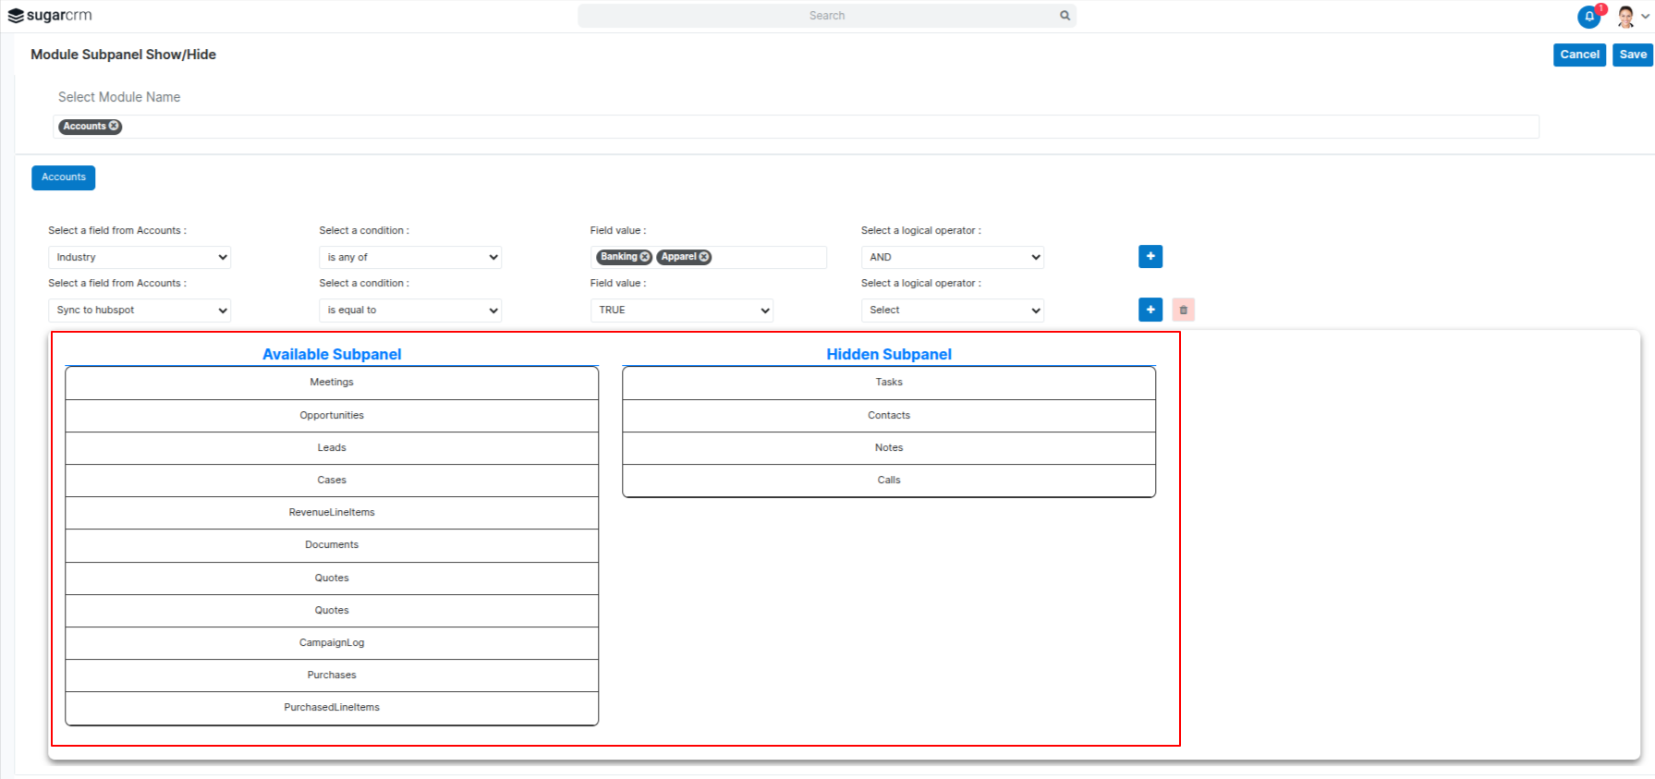The image size is (1655, 779).
Task: Cancel the subpanel changes
Action: click(1579, 55)
